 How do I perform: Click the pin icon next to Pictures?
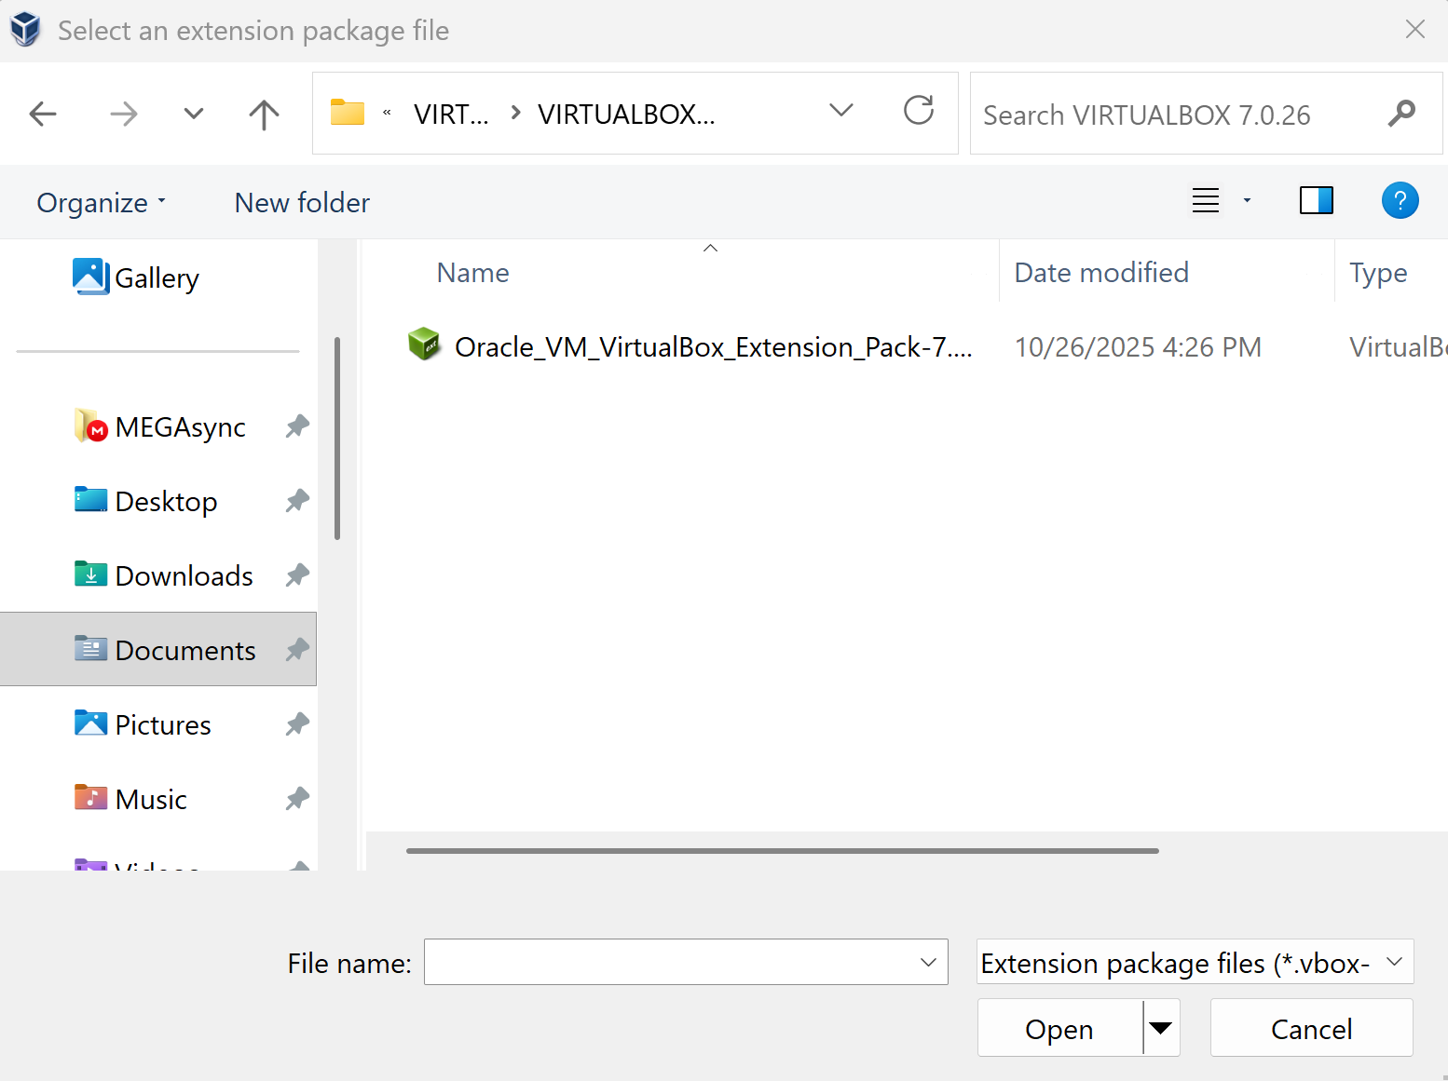(x=297, y=723)
